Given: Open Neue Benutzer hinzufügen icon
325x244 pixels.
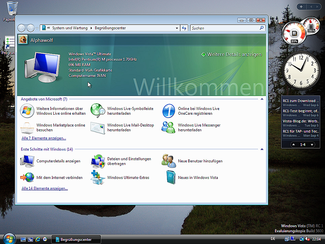Looking at the screenshot, I should click(169, 161).
